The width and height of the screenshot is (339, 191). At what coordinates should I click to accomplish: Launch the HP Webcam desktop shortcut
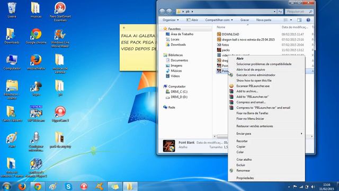point(36,114)
